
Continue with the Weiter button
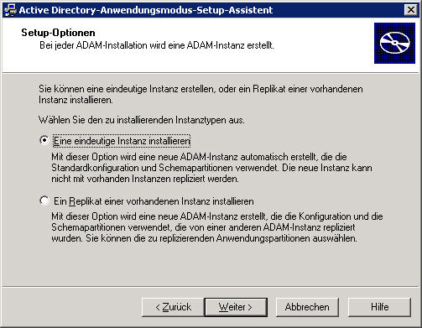(x=236, y=307)
